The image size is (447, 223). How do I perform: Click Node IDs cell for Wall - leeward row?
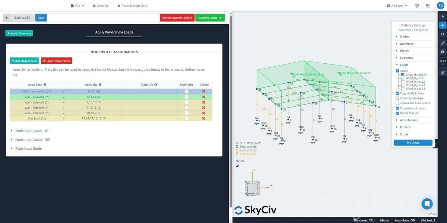click(x=93, y=97)
